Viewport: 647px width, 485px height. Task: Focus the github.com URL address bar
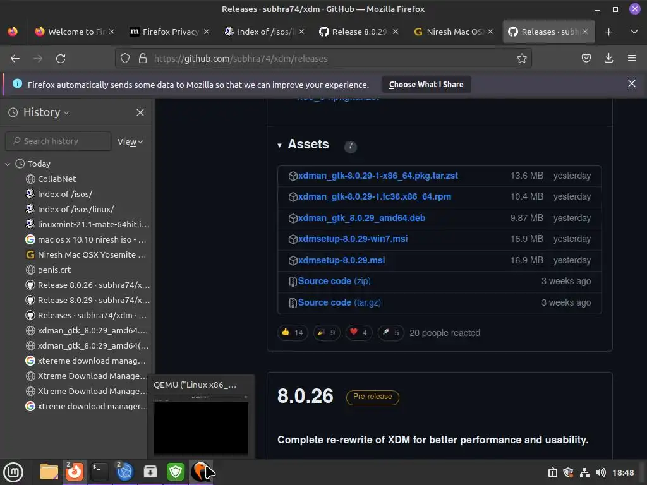(323, 59)
